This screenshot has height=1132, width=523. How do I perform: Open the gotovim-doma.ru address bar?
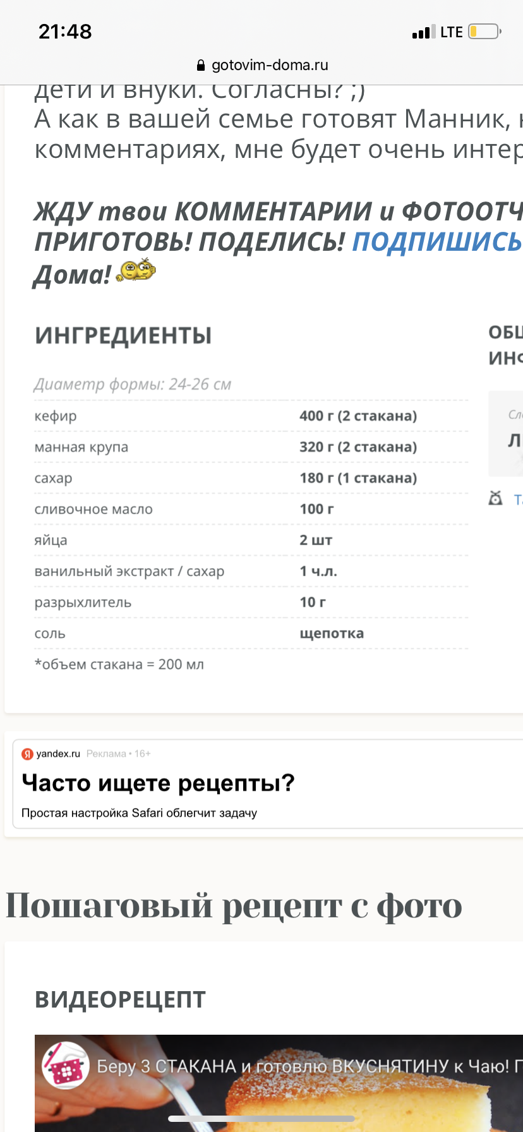(x=269, y=65)
